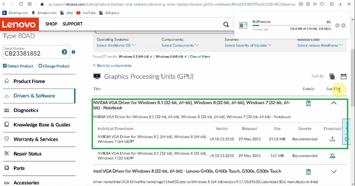Download the 32-bit NVIDIA VGA driver
Screen dimensions: 355x186
(x=332, y=155)
